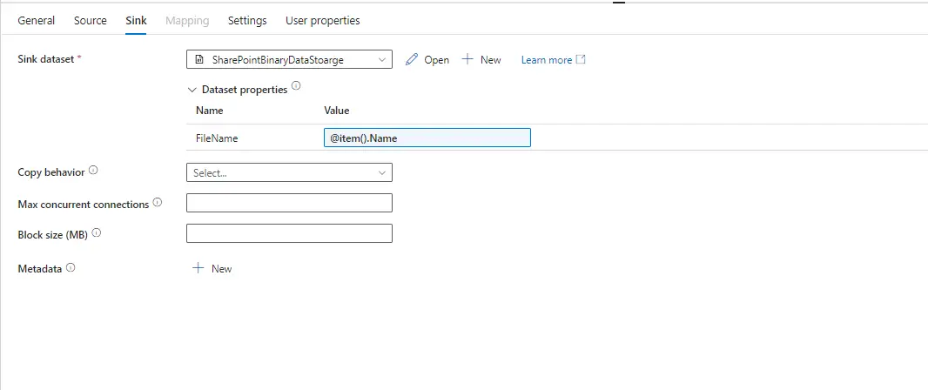Open the Copy behavior Select dropdown
928x390 pixels.
pyautogui.click(x=289, y=172)
